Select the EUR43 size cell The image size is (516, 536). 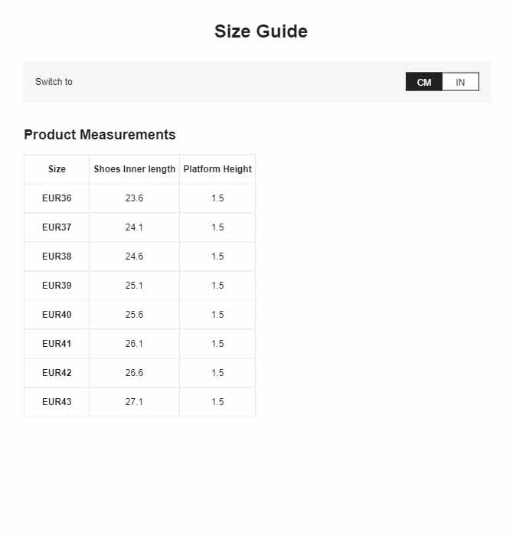click(x=57, y=402)
